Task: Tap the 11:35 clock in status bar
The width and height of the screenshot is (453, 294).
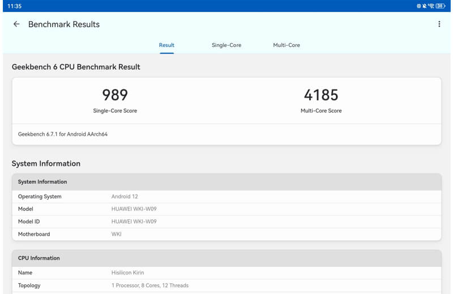Action: (15, 6)
